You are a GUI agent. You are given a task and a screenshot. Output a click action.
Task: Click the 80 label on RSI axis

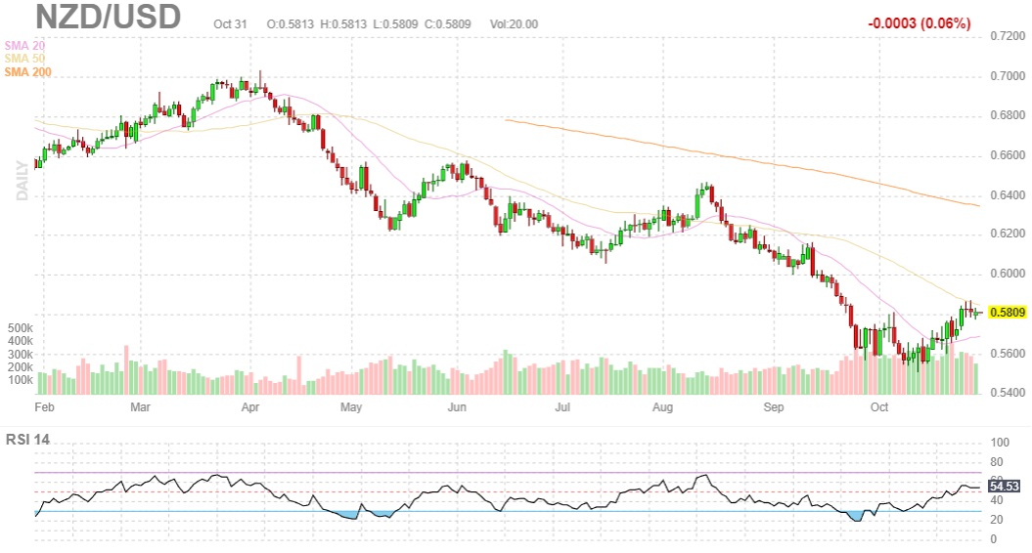click(997, 462)
